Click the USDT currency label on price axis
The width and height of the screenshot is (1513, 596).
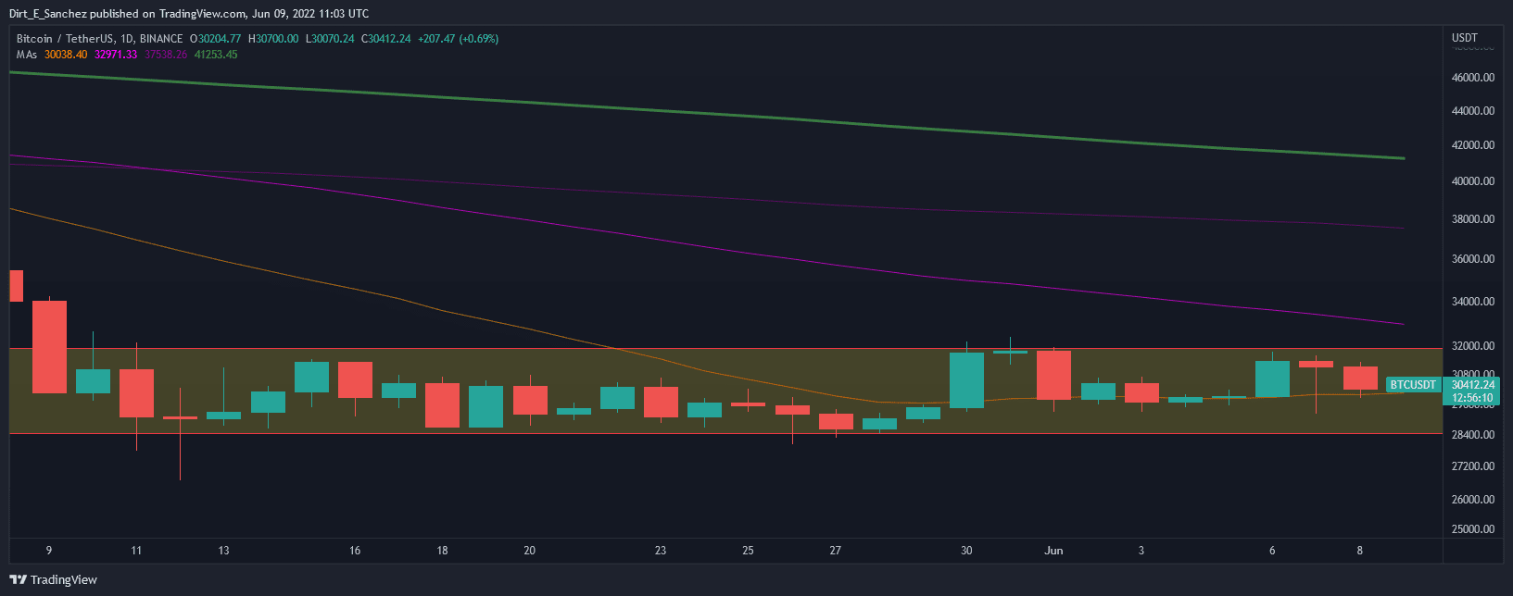click(x=1465, y=38)
